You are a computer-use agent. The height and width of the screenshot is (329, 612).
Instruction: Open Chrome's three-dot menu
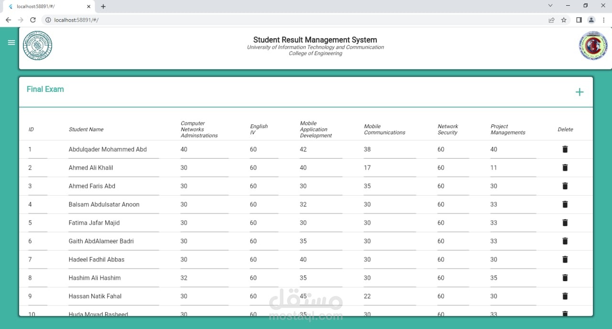pyautogui.click(x=604, y=20)
